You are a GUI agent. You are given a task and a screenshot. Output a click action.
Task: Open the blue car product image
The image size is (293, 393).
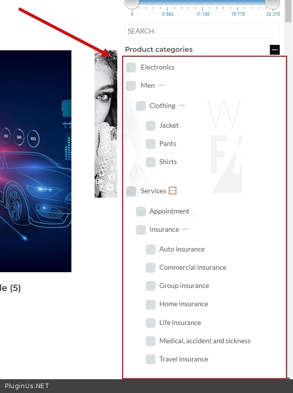[35, 161]
